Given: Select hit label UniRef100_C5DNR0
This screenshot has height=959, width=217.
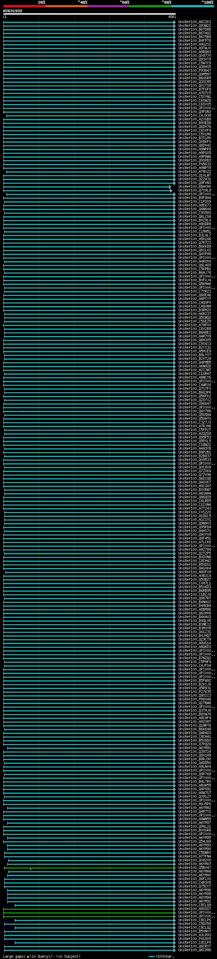Looking at the screenshot, I should [195, 853].
